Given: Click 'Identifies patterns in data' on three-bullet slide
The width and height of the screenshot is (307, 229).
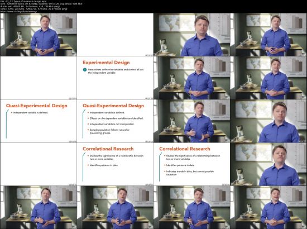Looking at the screenshot, I should [x=180, y=165].
